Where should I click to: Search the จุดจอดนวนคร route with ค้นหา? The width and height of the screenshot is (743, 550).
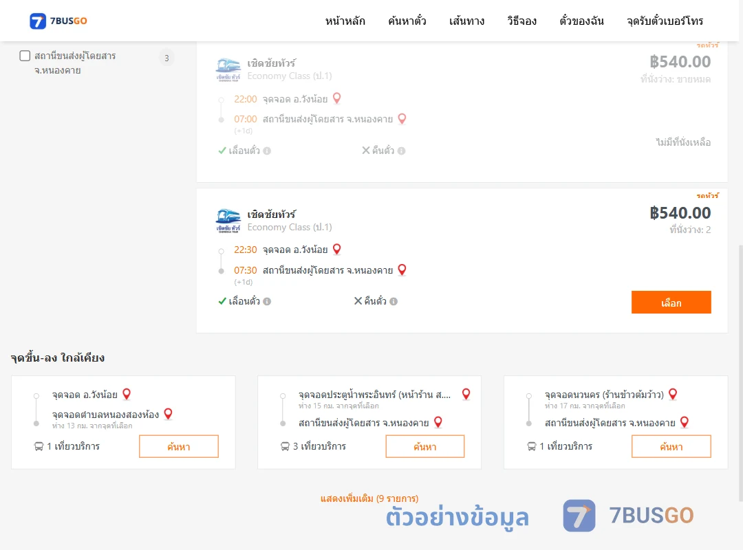(671, 446)
